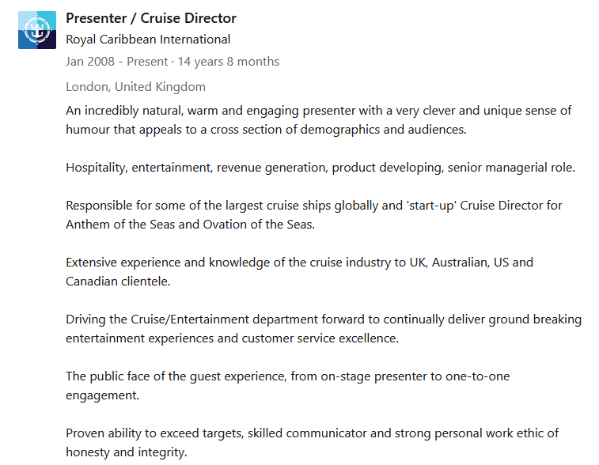Click the 'Extensive experience and knowledge' line
The image size is (599, 465).
[299, 263]
